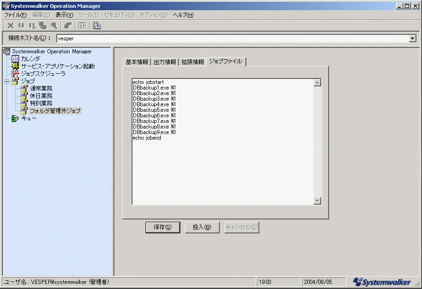
Task: Open the computer help toolbar icon
Action: (96, 26)
